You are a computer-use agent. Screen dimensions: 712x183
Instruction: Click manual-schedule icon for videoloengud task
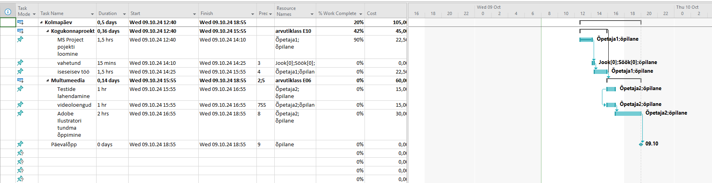[x=20, y=104]
